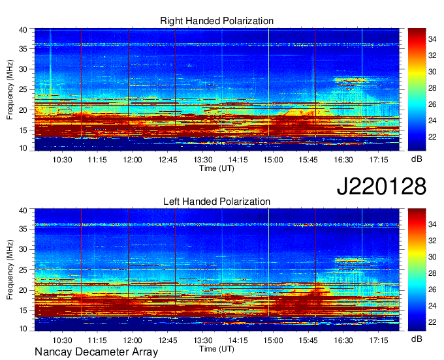The width and height of the screenshot is (444, 360).
Task: Click the 12:00 time tick of Right Handed plot
Action: pyautogui.click(x=133, y=160)
